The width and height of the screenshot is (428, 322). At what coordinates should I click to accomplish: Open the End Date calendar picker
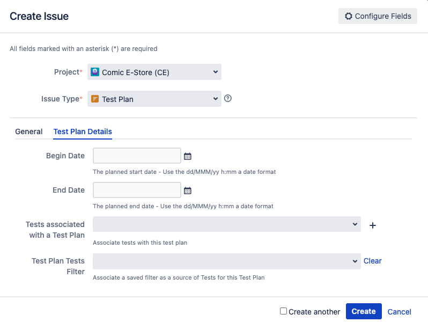pyautogui.click(x=188, y=191)
